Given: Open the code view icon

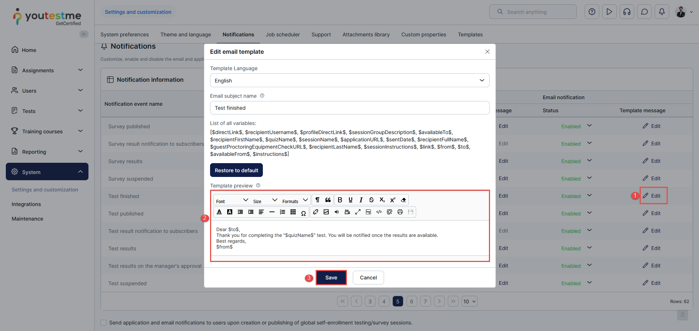Looking at the screenshot, I should point(379,212).
